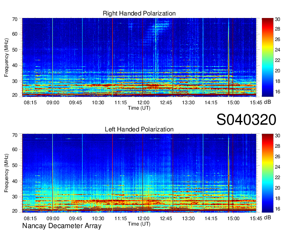Click the "12:00" time tick on Left Handed plot
Image resolution: width=285 pixels, height=231 pixels.
click(143, 218)
